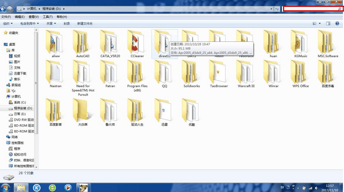Open the 帮助(H) menu
This screenshot has height=192, width=344.
click(x=62, y=17)
